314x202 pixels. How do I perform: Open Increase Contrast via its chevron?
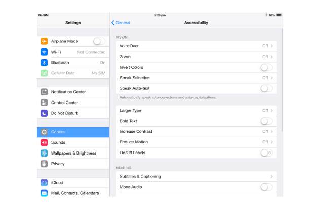[272, 131]
